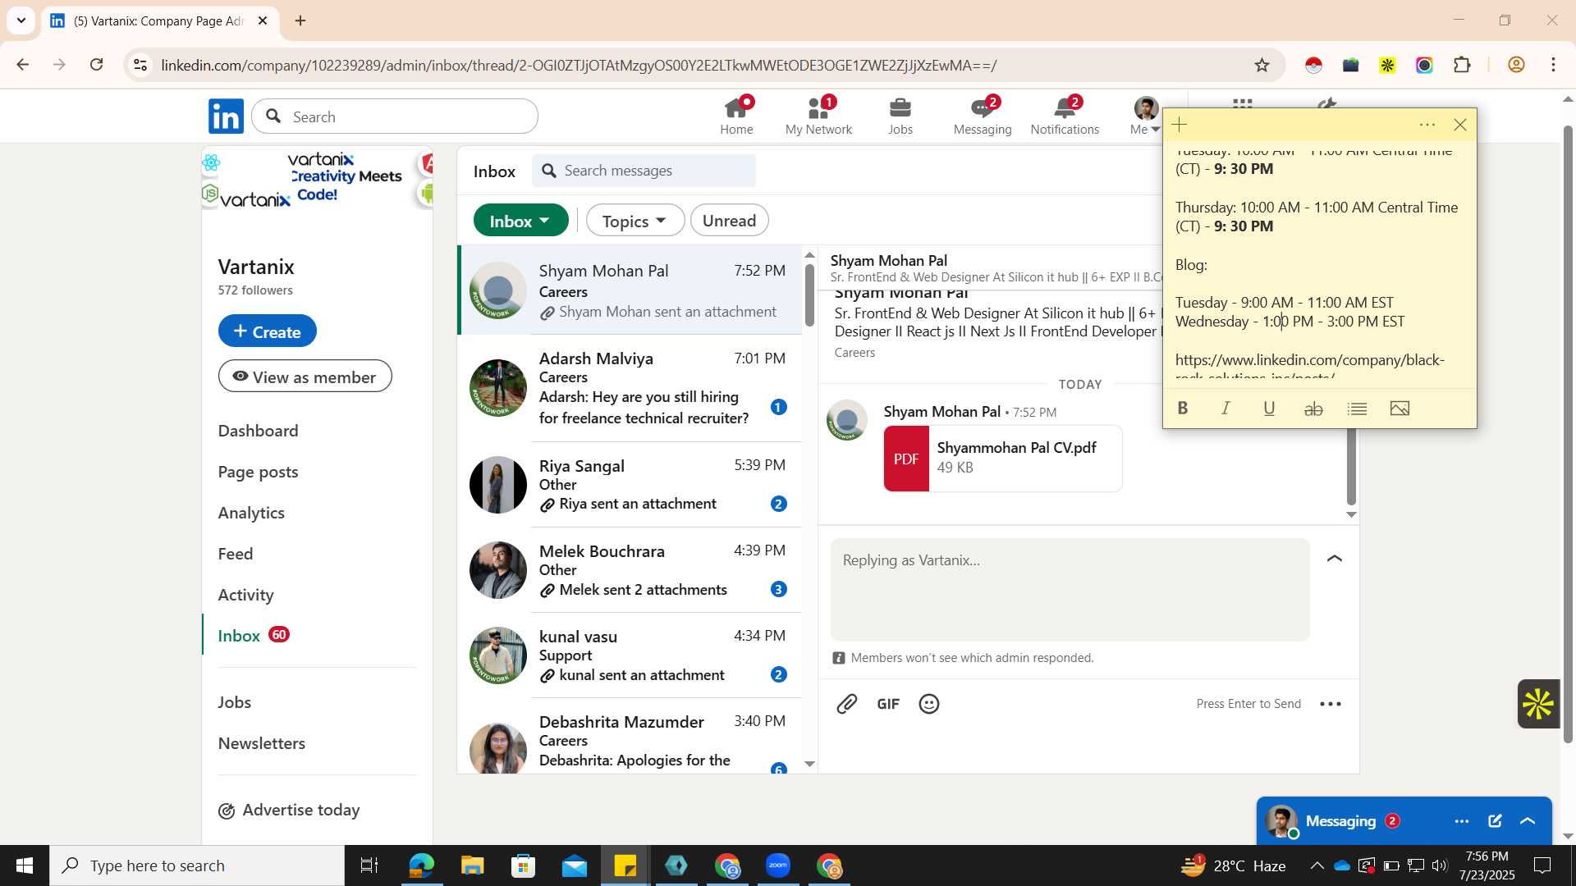1576x886 pixels.
Task: Open Newsletters in the sidebar
Action: pyautogui.click(x=262, y=743)
